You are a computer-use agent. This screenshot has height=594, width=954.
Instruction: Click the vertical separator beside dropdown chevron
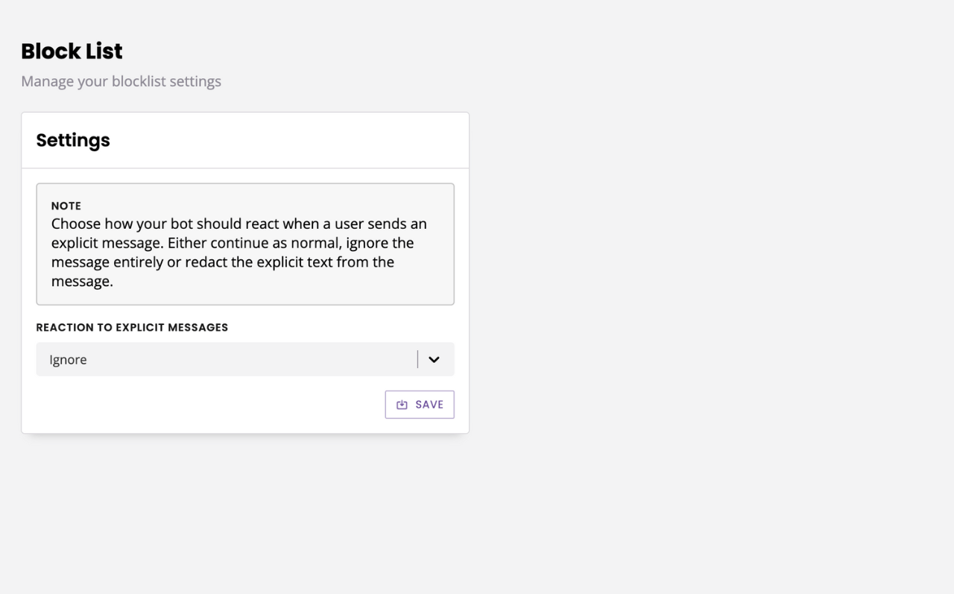(x=417, y=359)
